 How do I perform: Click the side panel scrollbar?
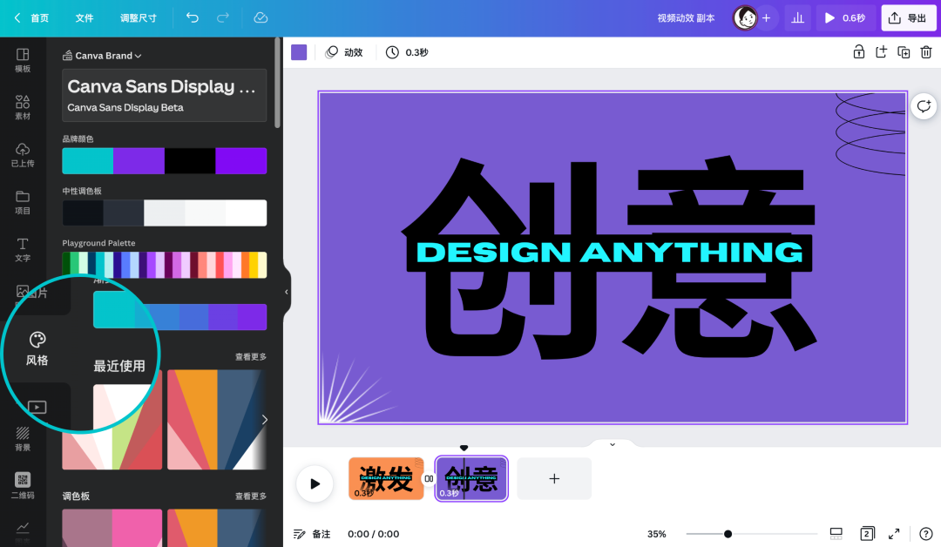tap(277, 83)
